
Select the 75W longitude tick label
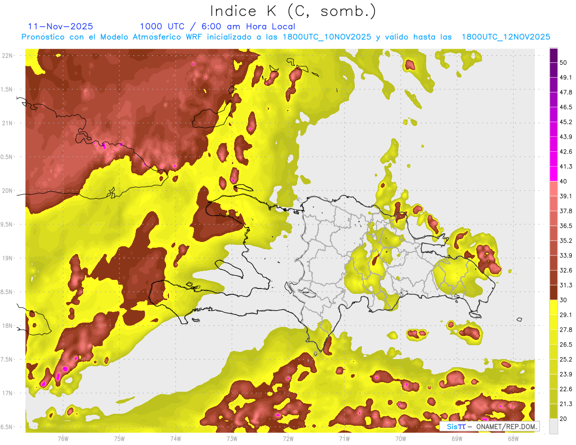[120, 439]
